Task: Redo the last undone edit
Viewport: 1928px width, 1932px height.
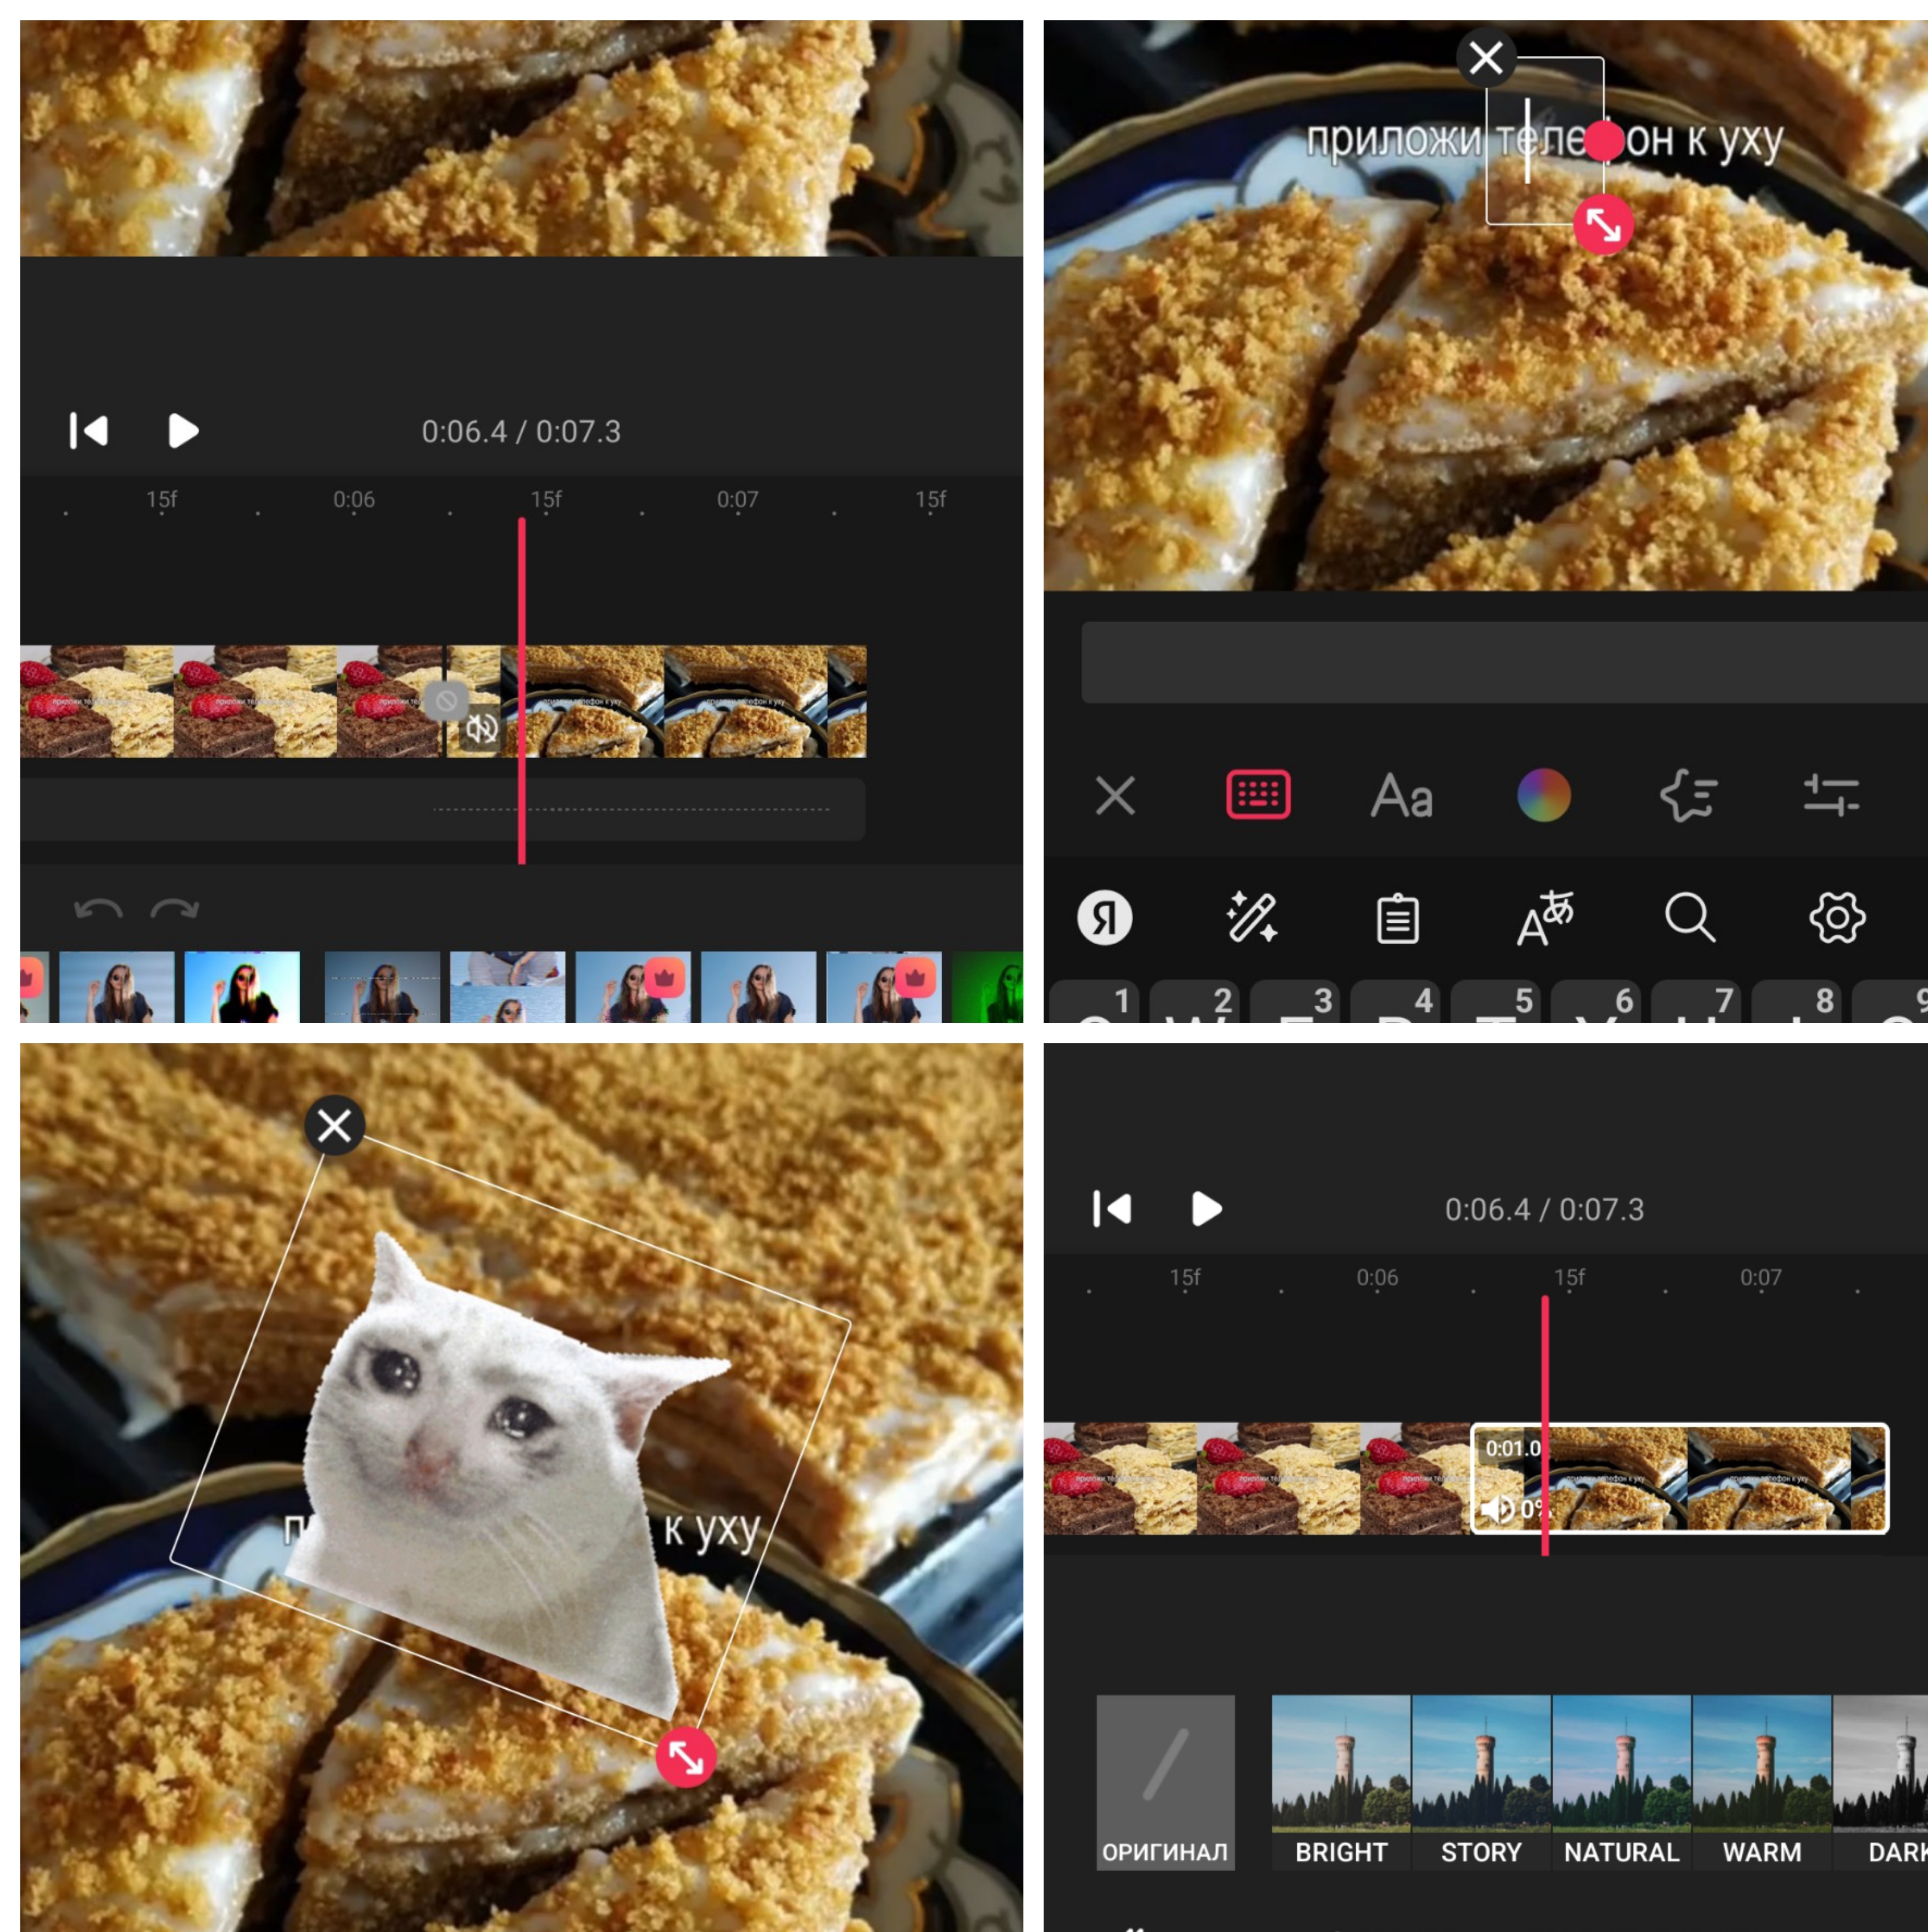Action: [x=175, y=909]
